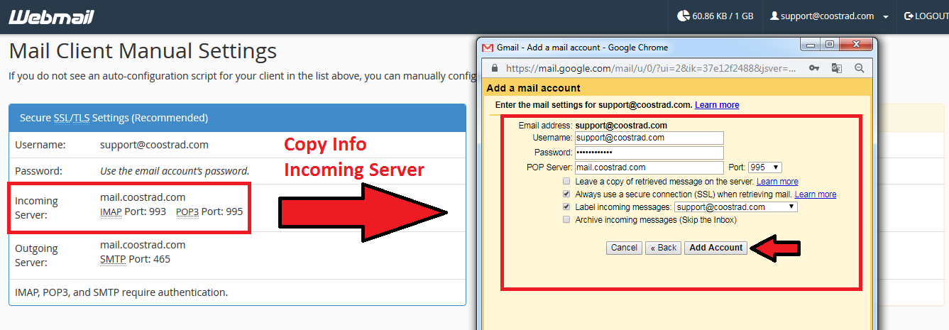The width and height of the screenshot is (949, 330).
Task: Click the Webmail logo
Action: (51, 17)
